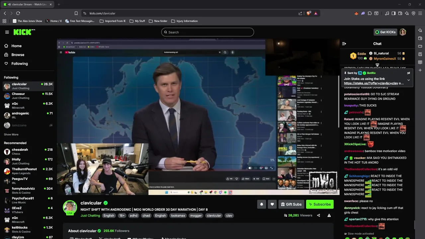Select clavicular in the Following list
Image resolution: width=425 pixels, height=239 pixels.
tap(28, 86)
